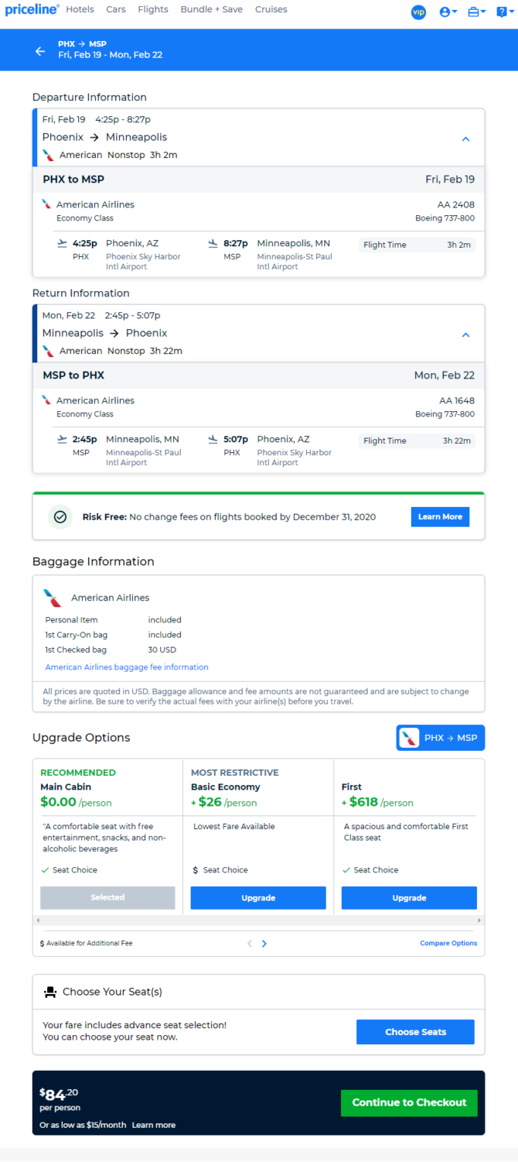Open the trips briefcase menu icon
This screenshot has width=518, height=1162.
(x=477, y=12)
